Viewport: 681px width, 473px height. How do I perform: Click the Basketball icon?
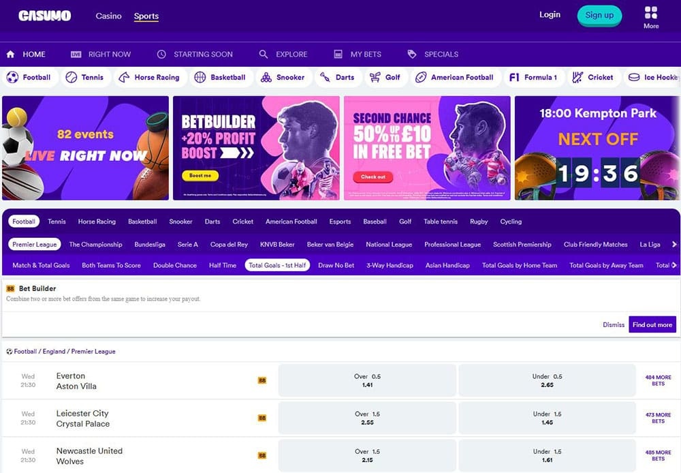pyautogui.click(x=200, y=78)
